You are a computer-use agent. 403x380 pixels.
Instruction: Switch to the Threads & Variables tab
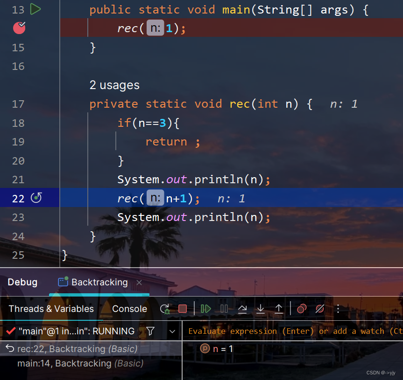coord(51,309)
